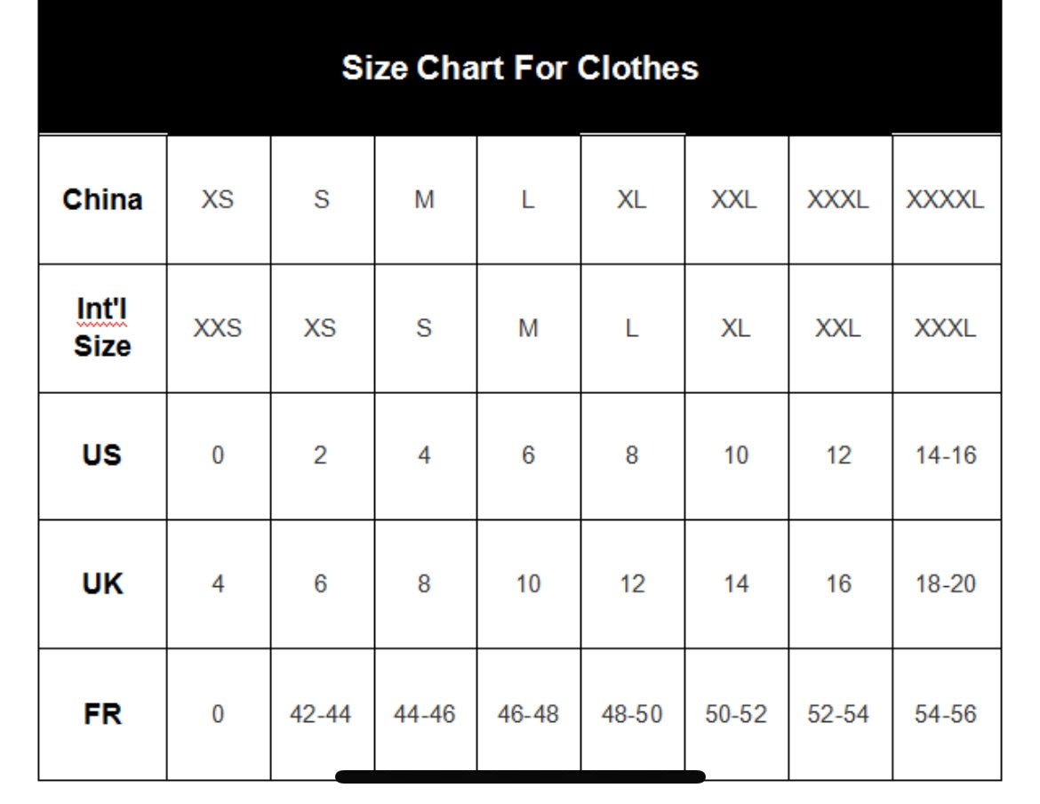
Task: Select the 18-20 cell in UK row
Action: coord(945,584)
